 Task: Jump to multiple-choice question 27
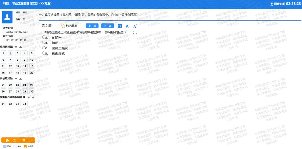[x=10, y=92]
